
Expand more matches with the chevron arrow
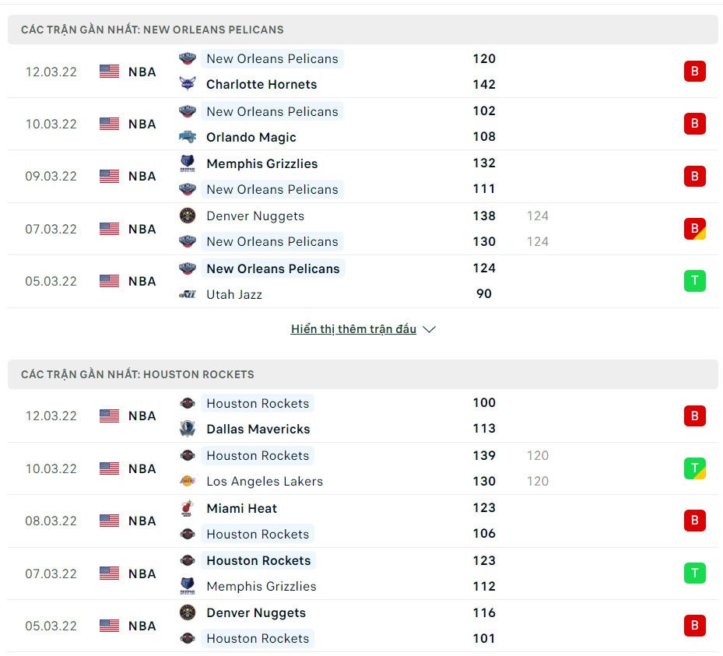[x=429, y=329]
